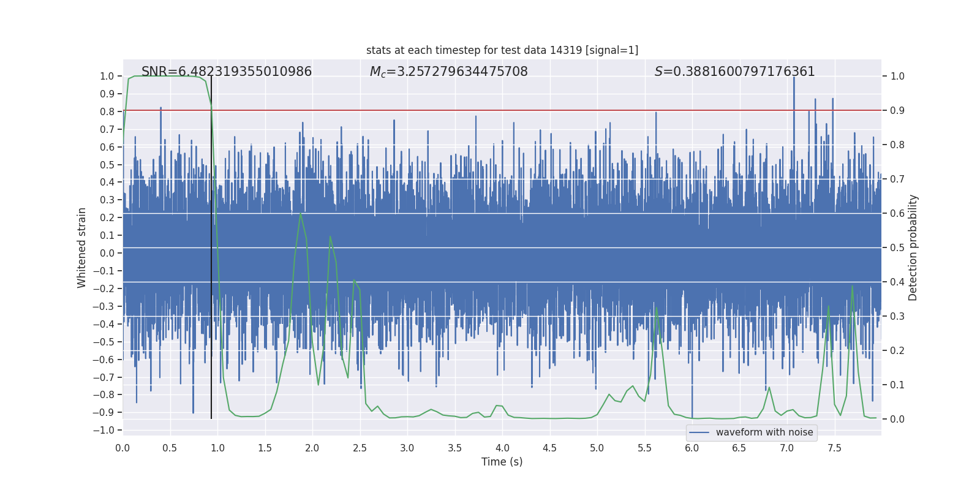The width and height of the screenshot is (980, 490).
Task: Click the left y-axis tick label −1.0
Action: (x=104, y=431)
